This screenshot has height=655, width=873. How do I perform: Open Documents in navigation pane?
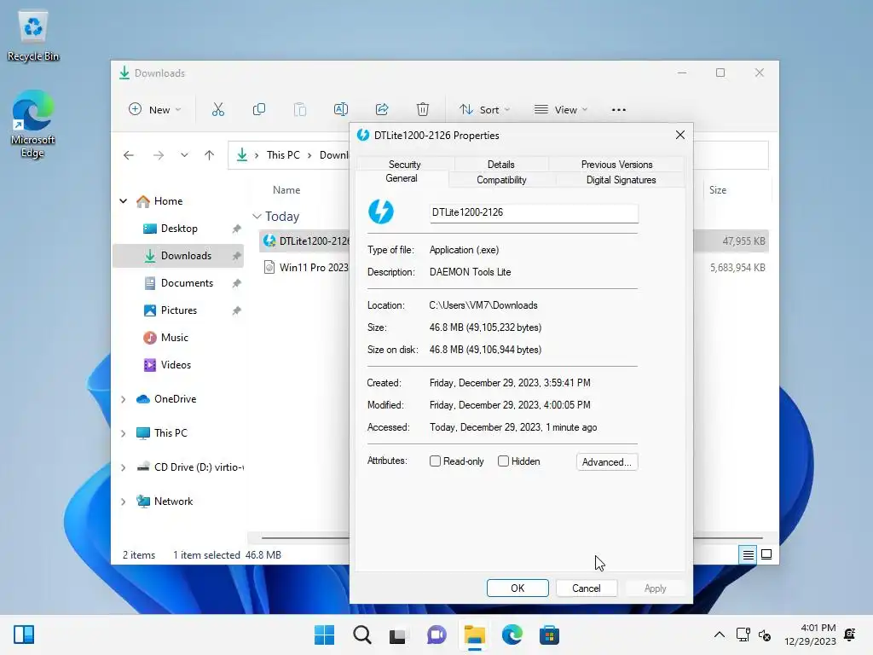click(x=187, y=283)
